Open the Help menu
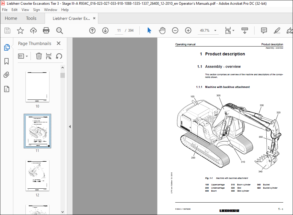The width and height of the screenshot is (293, 215). click(65, 10)
